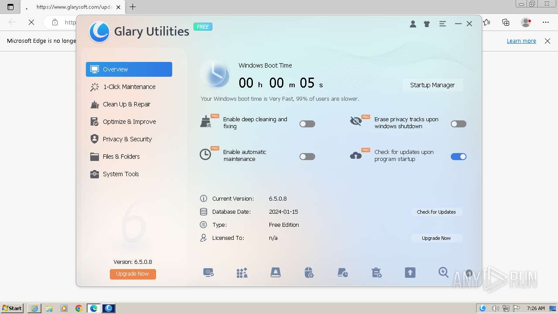Select Files & Folders in sidebar

point(129,157)
